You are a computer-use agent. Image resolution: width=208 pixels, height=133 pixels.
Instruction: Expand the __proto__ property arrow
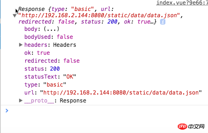(21, 100)
